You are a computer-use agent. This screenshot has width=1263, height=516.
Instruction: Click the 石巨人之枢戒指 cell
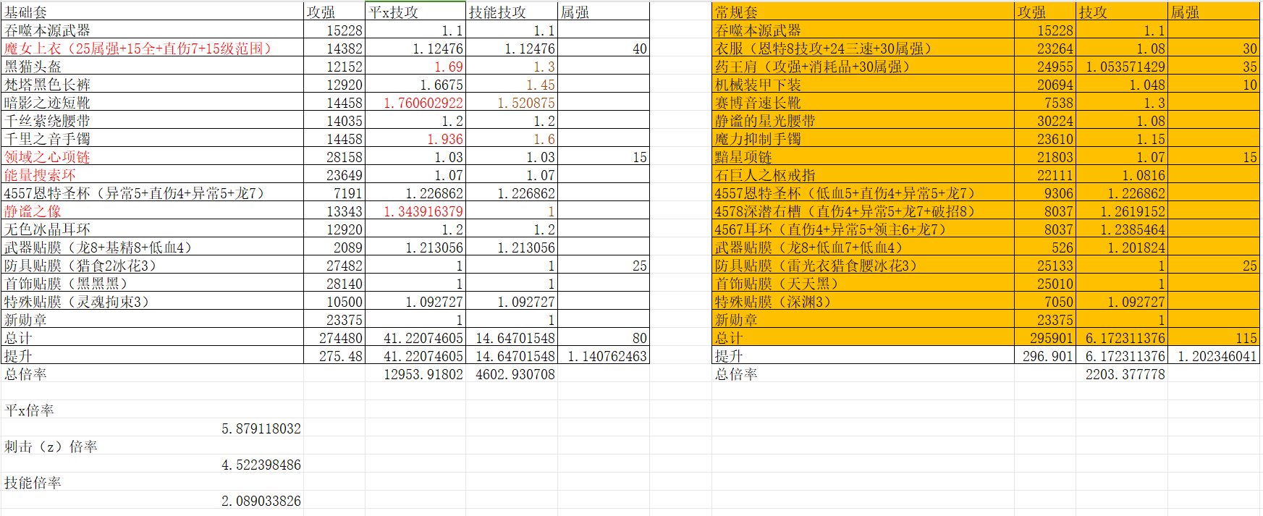(x=863, y=175)
